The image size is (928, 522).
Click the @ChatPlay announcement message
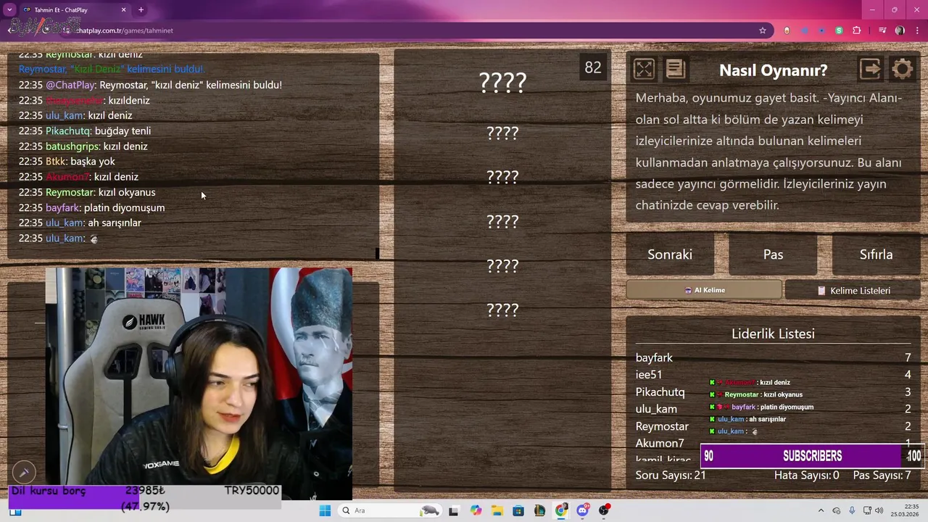click(150, 85)
